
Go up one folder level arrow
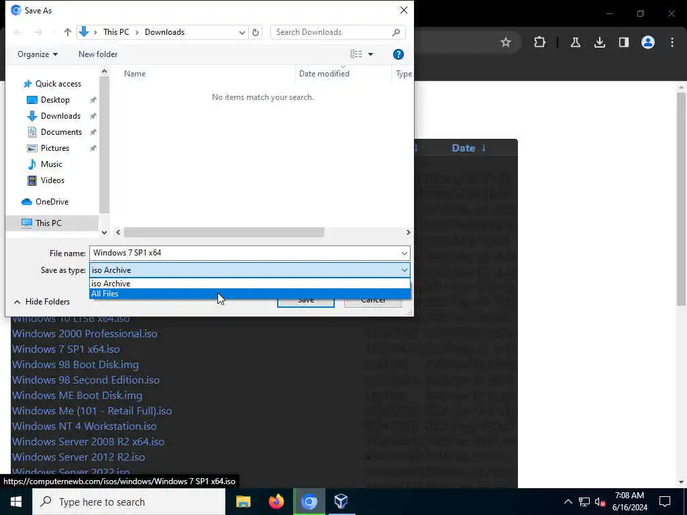68,32
